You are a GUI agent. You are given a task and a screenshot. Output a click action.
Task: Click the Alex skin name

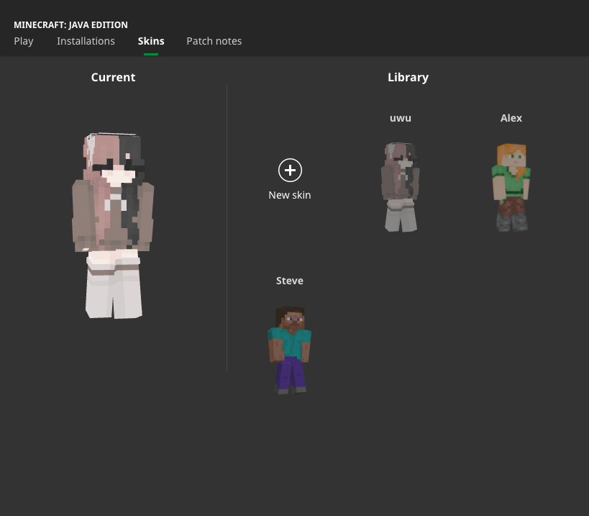[x=511, y=118]
